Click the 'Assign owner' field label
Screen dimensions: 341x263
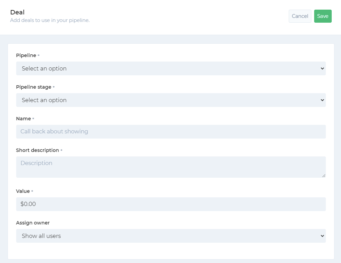pyautogui.click(x=33, y=223)
